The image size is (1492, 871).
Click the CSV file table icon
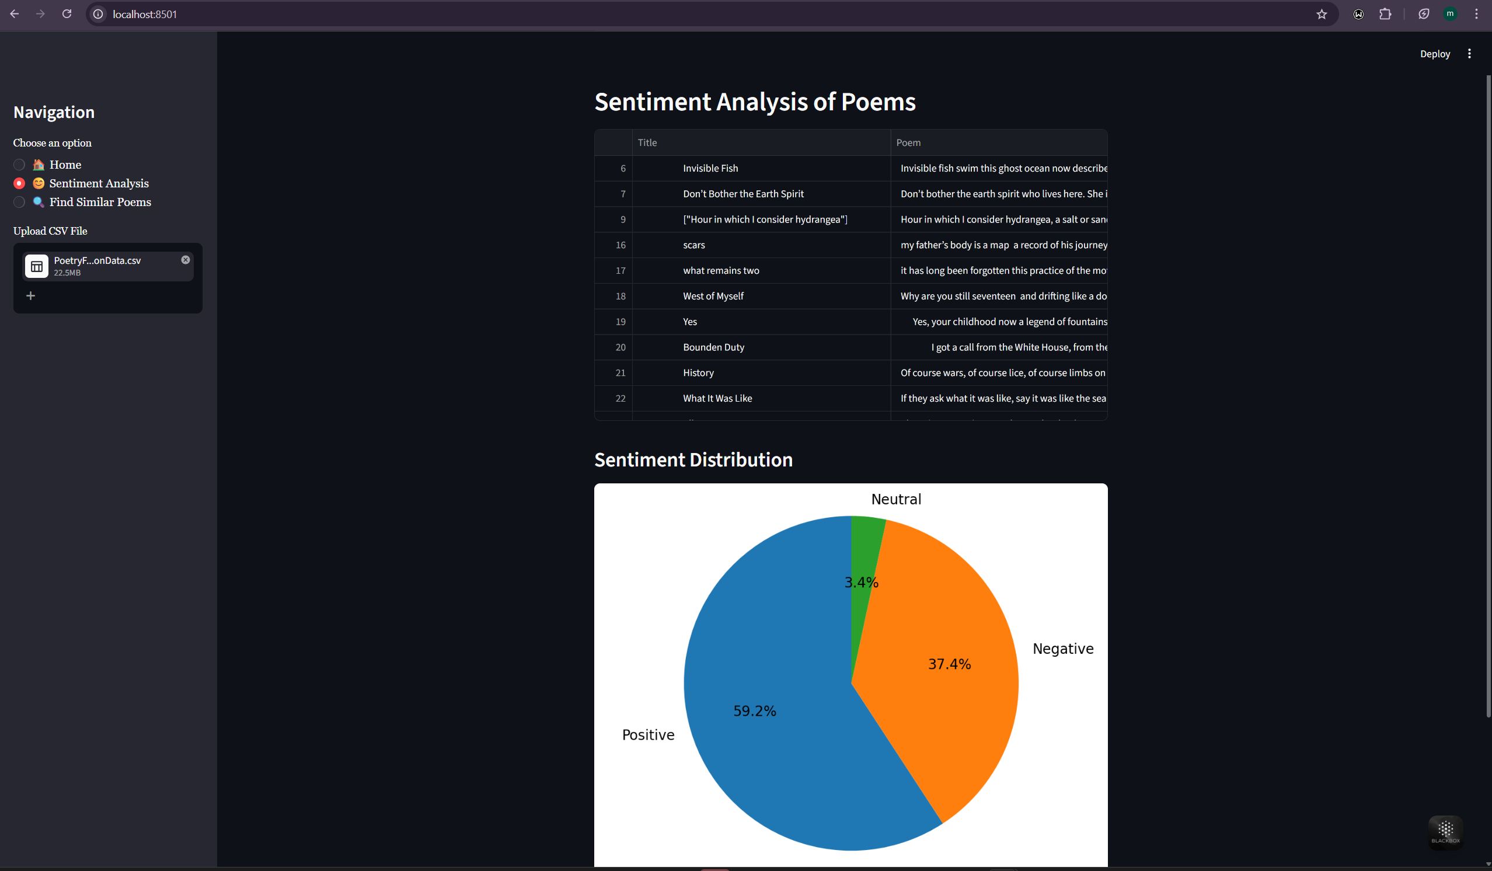pos(37,266)
